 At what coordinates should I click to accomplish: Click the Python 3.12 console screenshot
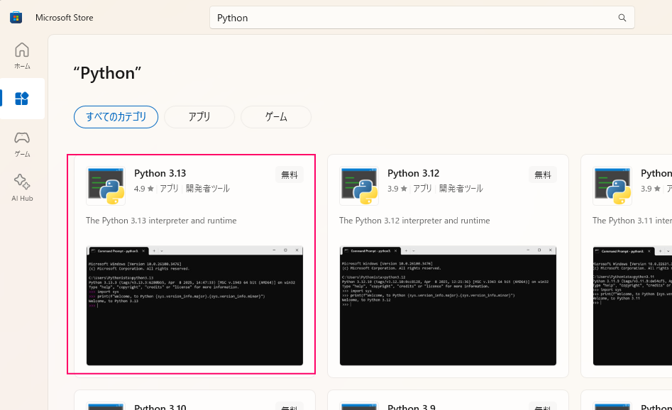click(x=448, y=306)
